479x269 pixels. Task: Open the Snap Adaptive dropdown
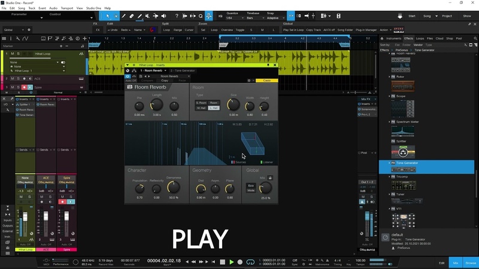click(x=275, y=18)
